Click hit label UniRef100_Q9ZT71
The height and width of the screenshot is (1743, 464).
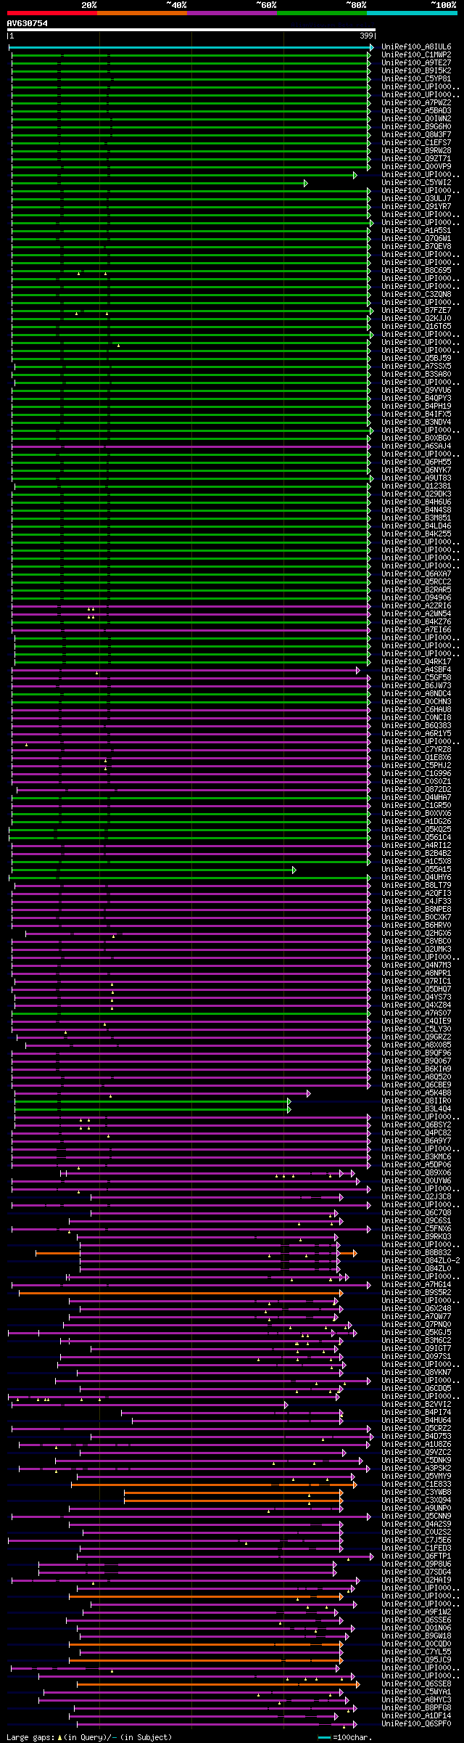[x=416, y=158]
